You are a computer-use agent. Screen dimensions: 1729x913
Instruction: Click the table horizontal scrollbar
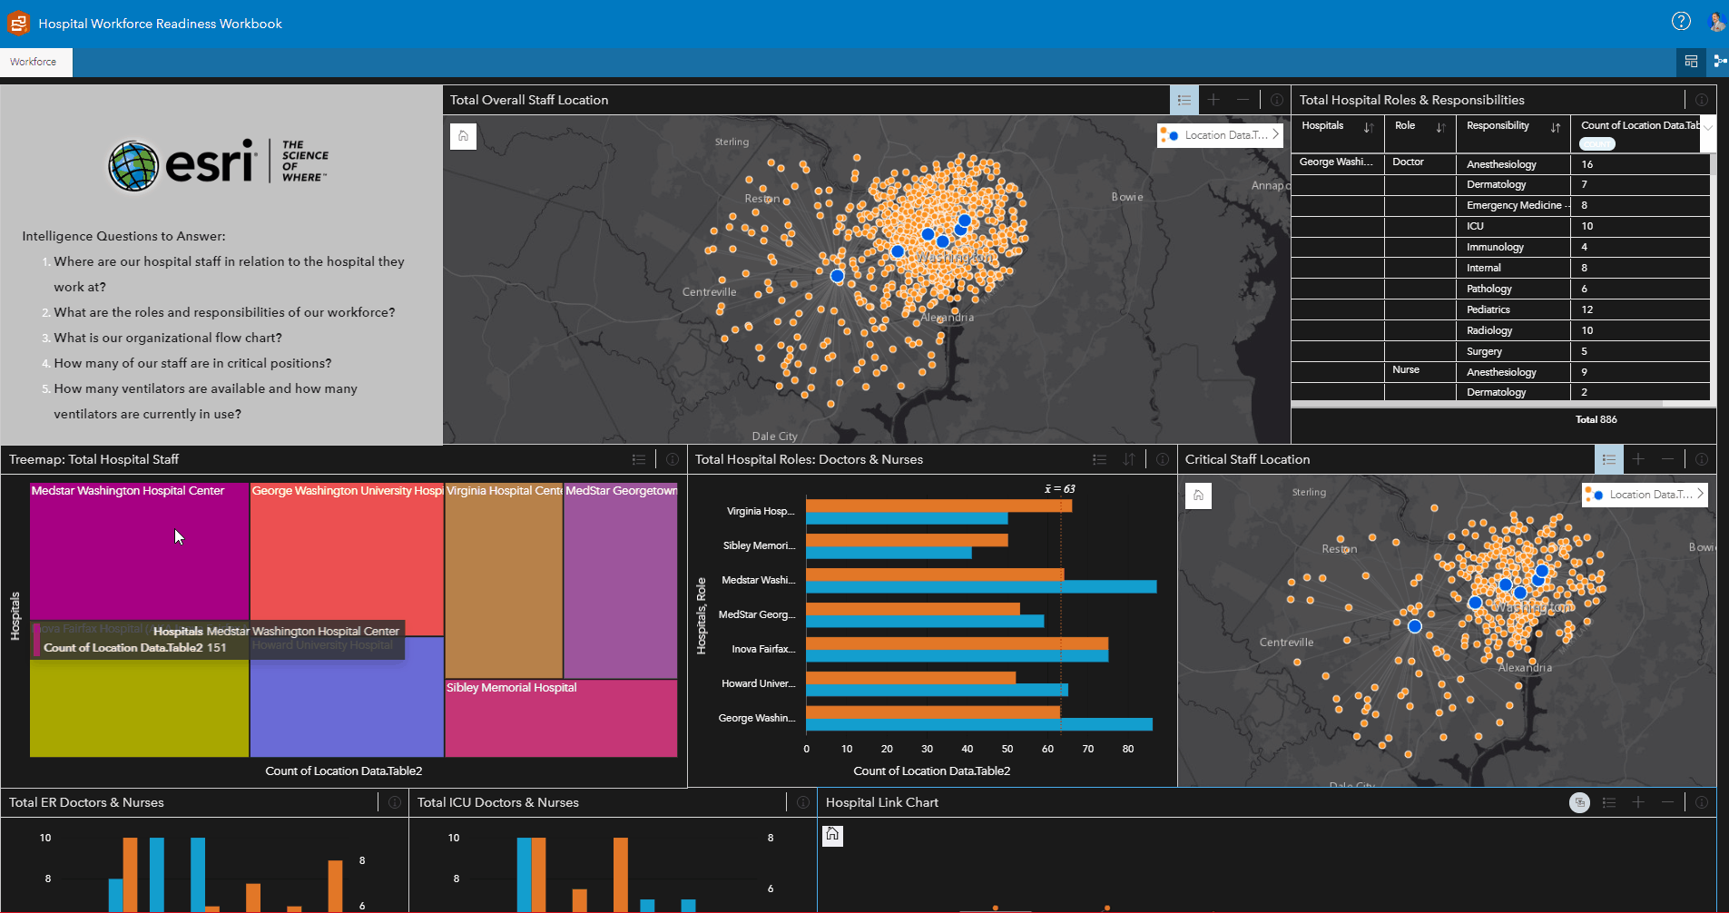click(1477, 404)
